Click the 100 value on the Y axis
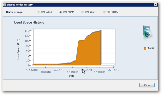The image size is (162, 95). [x=27, y=41]
